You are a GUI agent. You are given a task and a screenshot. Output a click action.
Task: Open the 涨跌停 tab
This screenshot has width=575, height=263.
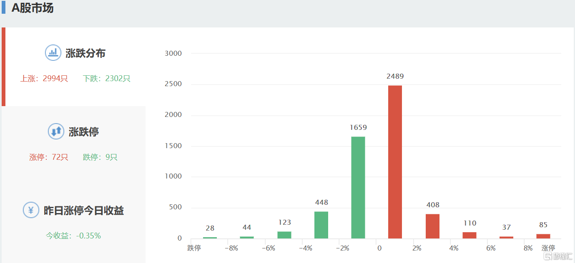(x=83, y=132)
